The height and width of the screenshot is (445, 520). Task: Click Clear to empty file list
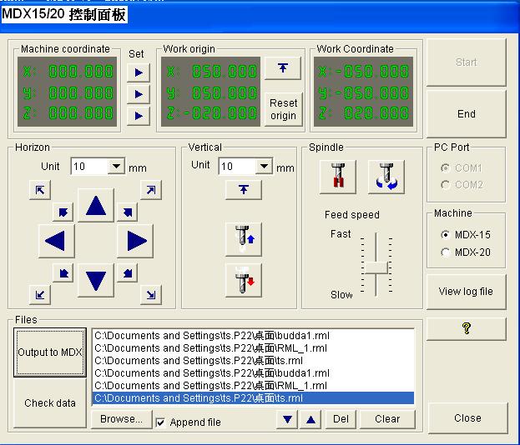[x=387, y=419]
